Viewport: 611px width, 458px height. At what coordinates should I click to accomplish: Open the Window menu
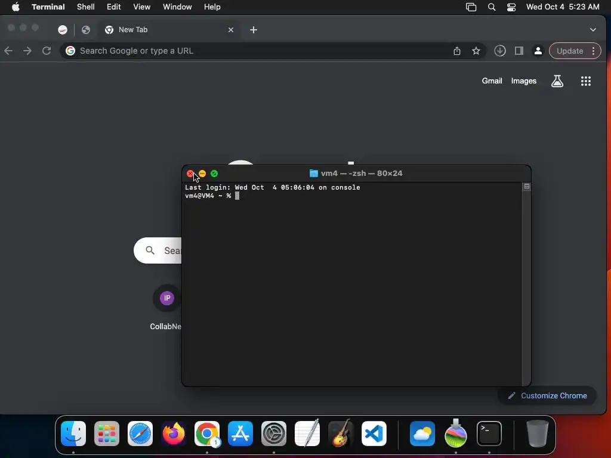pos(177,7)
